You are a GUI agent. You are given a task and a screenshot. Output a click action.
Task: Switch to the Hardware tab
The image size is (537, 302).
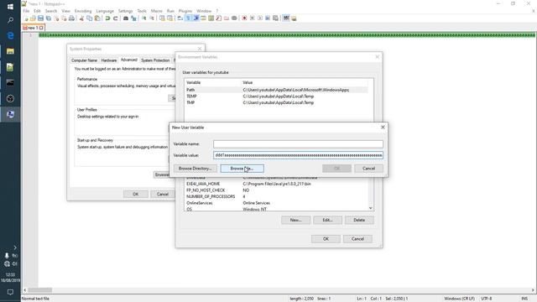click(109, 60)
